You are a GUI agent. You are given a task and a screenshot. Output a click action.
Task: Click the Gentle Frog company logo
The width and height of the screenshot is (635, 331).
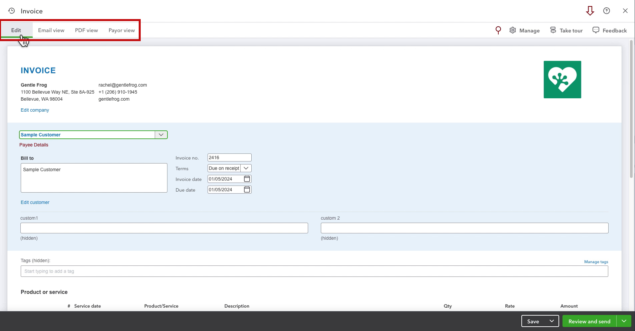point(562,80)
